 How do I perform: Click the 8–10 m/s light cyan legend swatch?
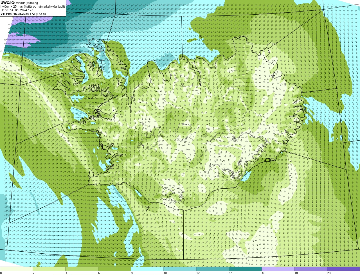[147, 269]
